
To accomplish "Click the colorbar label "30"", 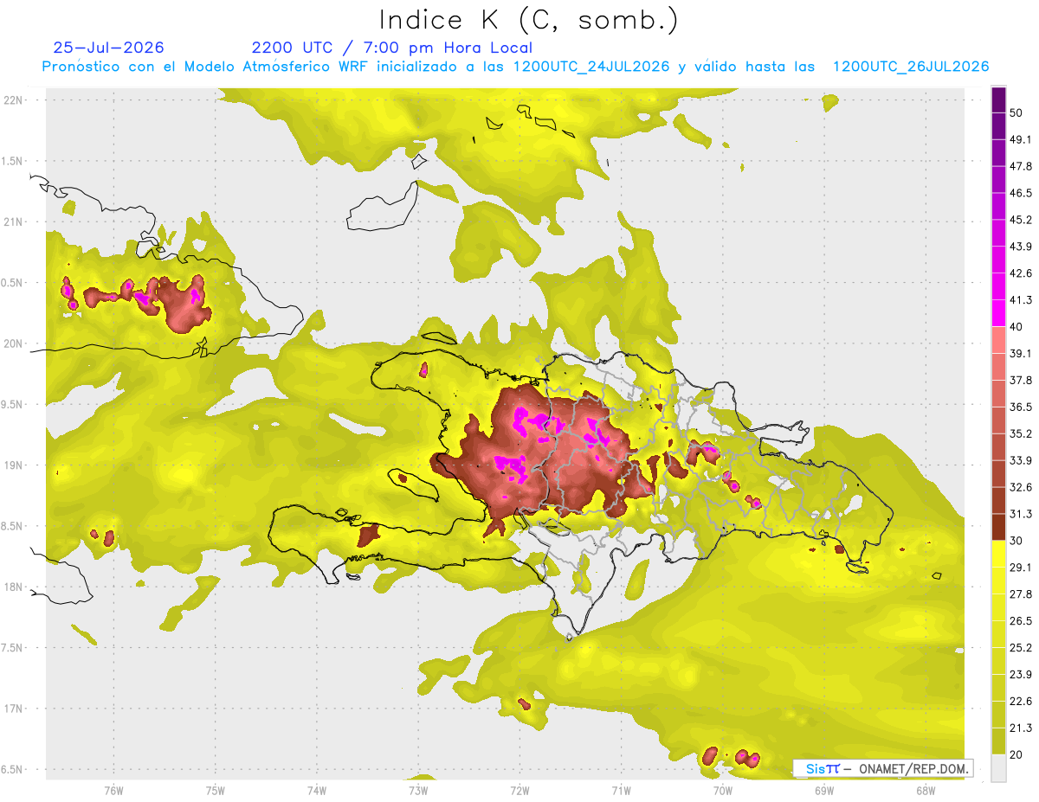I will 1016,541.
